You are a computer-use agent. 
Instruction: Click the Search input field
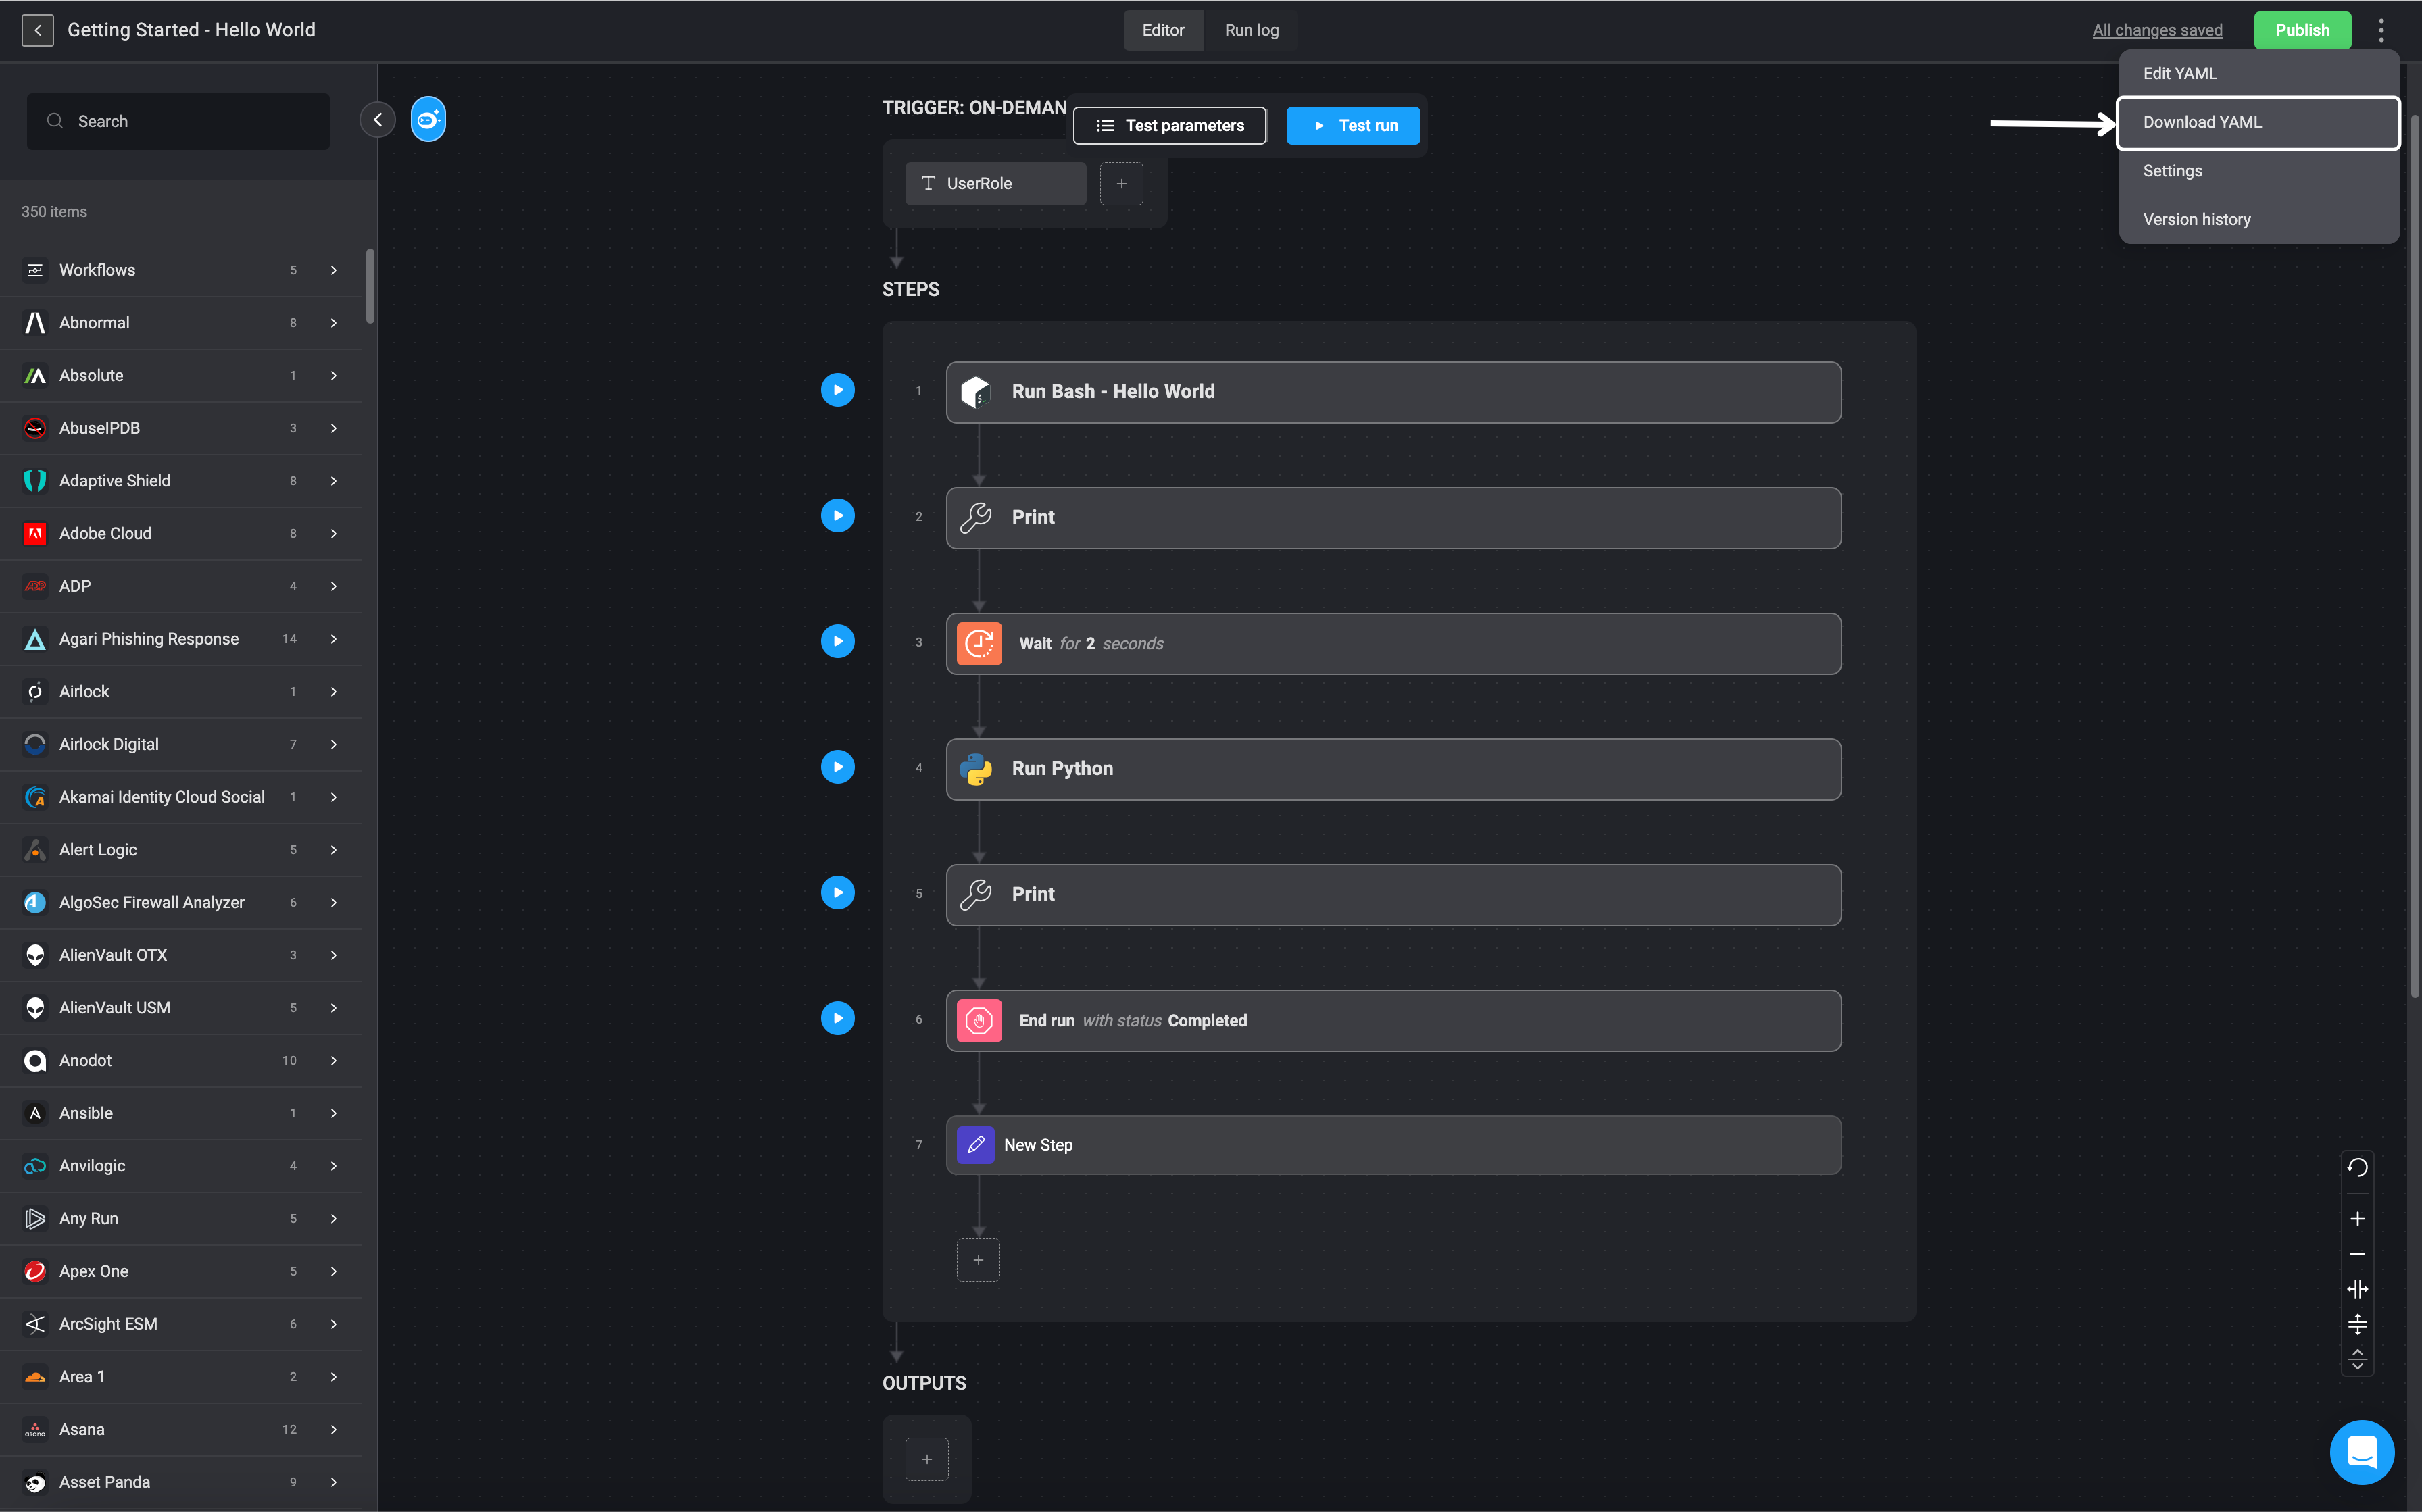tap(178, 121)
